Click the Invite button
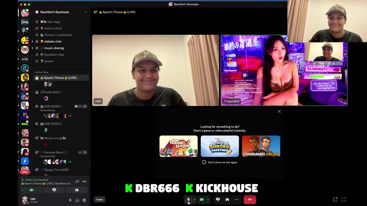367x206 pixels. (x=99, y=199)
